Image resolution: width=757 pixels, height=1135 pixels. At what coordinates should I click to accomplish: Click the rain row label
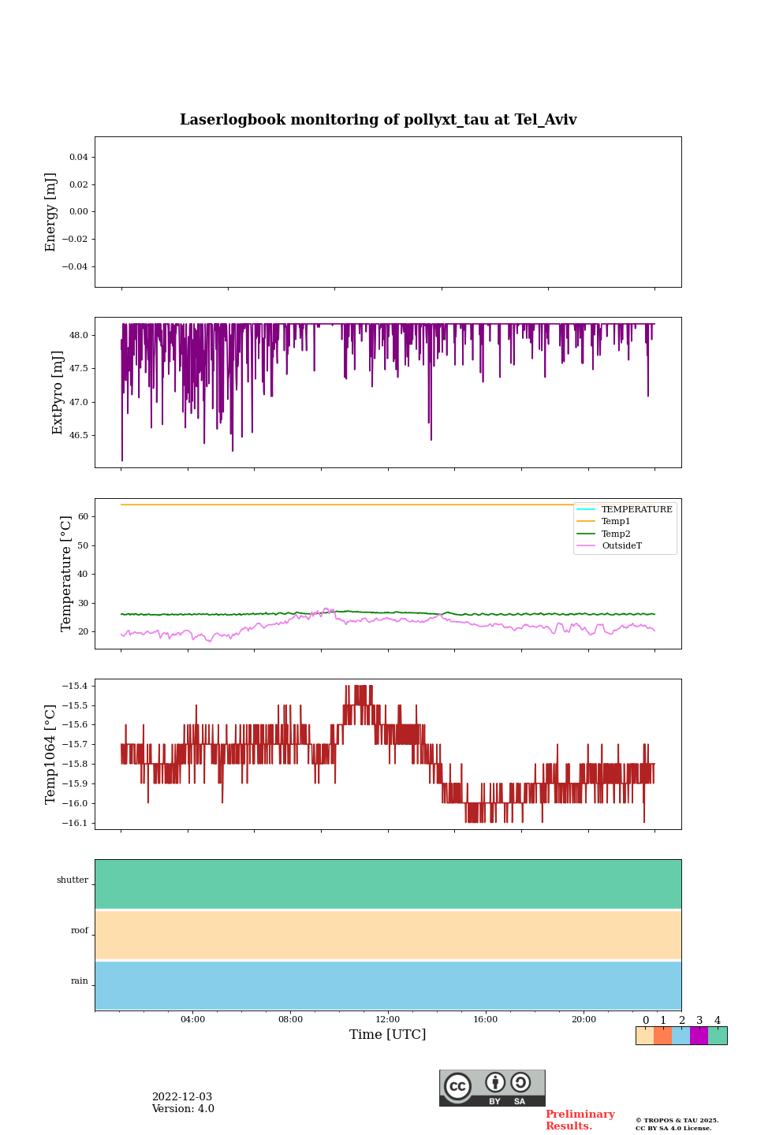click(x=80, y=981)
